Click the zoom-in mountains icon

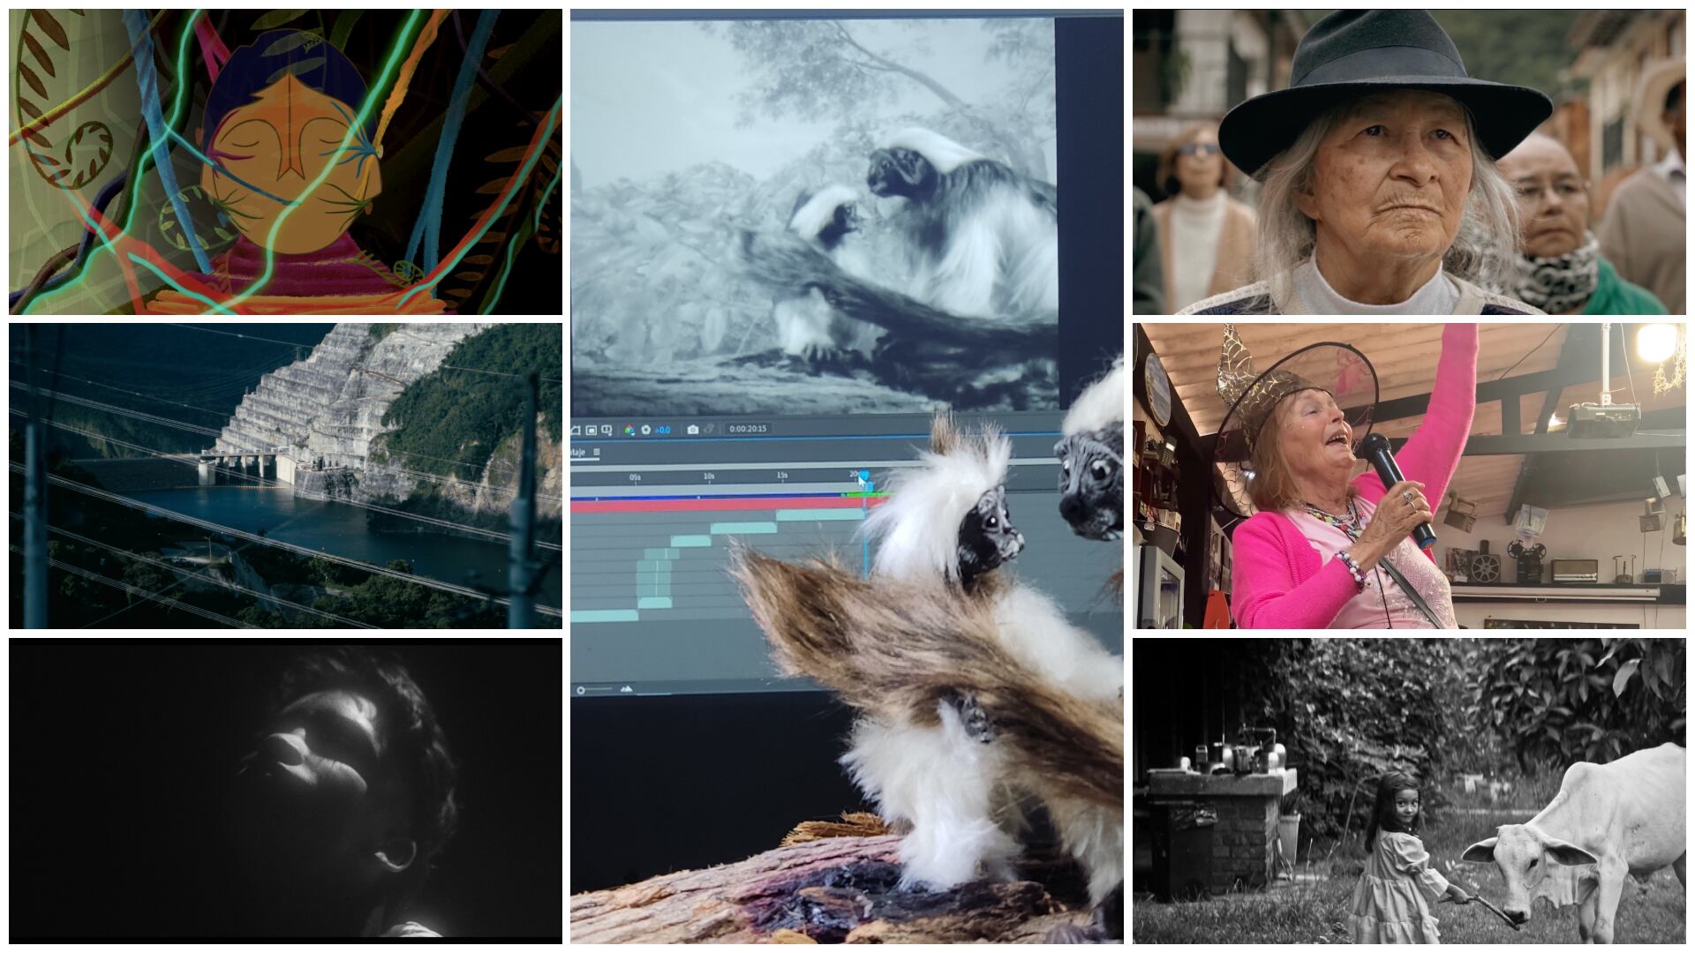point(627,689)
